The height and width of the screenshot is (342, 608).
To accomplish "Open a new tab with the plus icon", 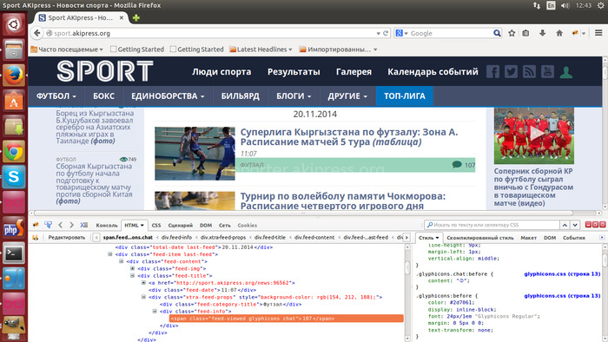I will tap(136, 18).
